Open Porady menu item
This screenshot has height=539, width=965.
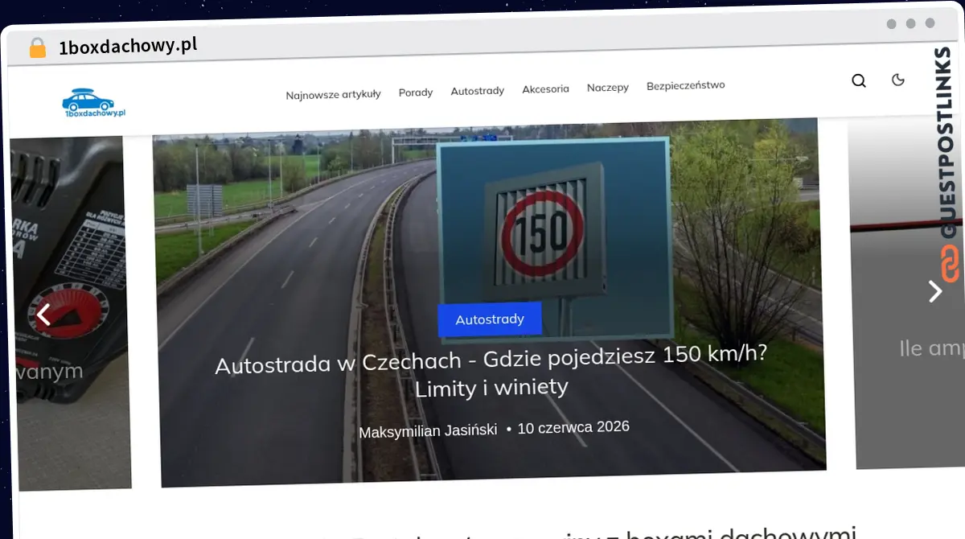tap(416, 93)
